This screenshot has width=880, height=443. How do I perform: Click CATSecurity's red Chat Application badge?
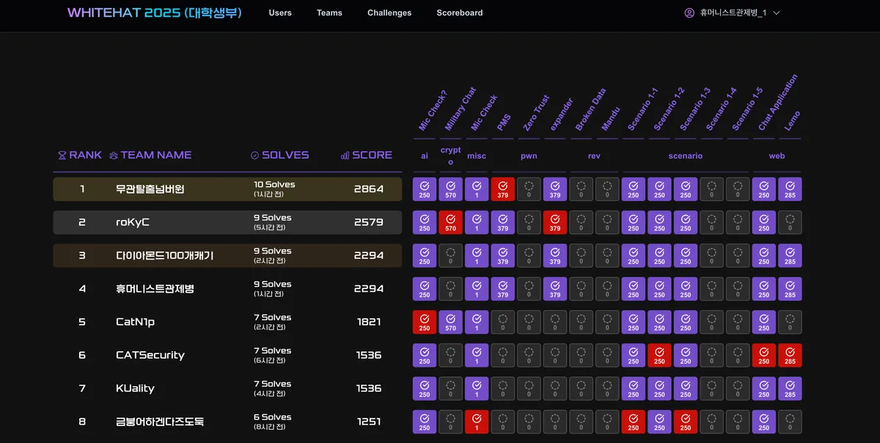pyautogui.click(x=764, y=355)
